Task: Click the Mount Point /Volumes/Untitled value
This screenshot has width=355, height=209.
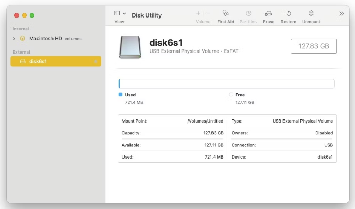Action: 205,121
